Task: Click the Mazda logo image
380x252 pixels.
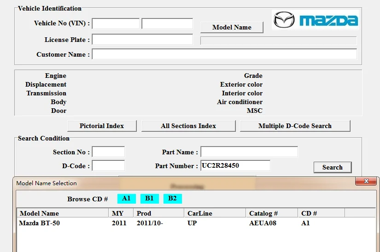Action: click(316, 20)
